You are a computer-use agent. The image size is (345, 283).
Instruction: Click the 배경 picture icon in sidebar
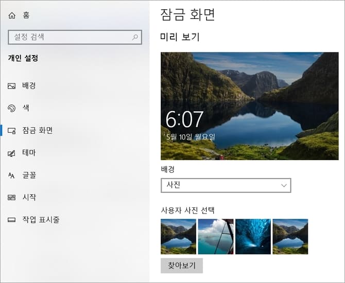pyautogui.click(x=12, y=86)
